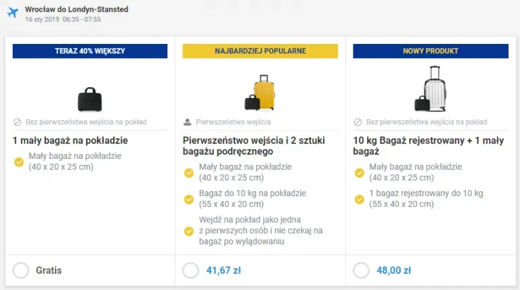Click the first card's small bag checkmark
Viewport: 520px width, 290px height.
pyautogui.click(x=19, y=162)
